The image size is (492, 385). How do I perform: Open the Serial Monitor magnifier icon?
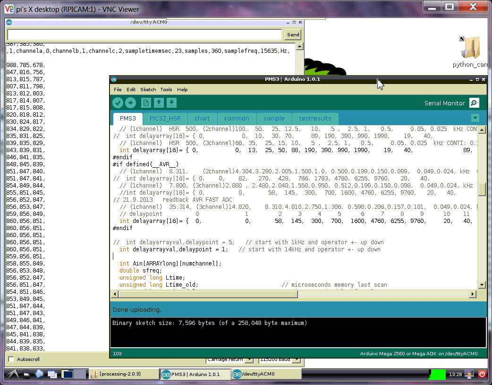474,103
